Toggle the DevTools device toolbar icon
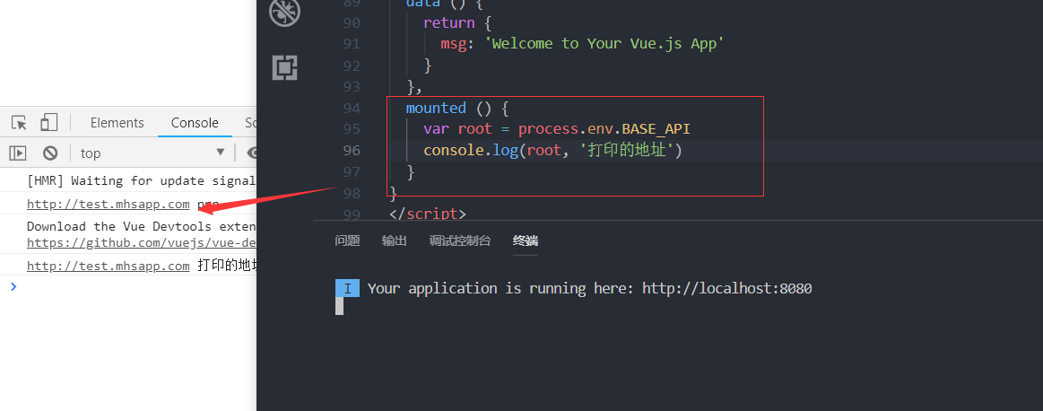The height and width of the screenshot is (411, 1043). tap(48, 122)
